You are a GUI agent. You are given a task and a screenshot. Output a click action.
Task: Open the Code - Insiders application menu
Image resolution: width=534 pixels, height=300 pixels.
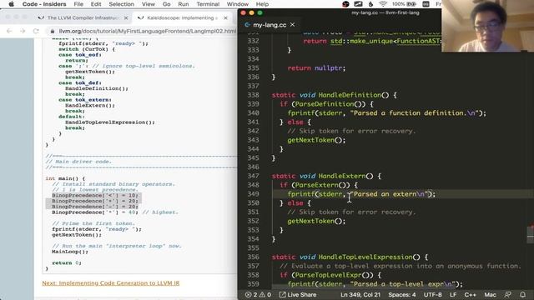[x=44, y=4]
